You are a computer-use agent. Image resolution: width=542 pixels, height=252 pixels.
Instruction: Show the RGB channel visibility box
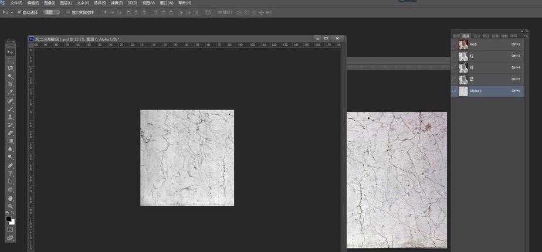(x=455, y=44)
